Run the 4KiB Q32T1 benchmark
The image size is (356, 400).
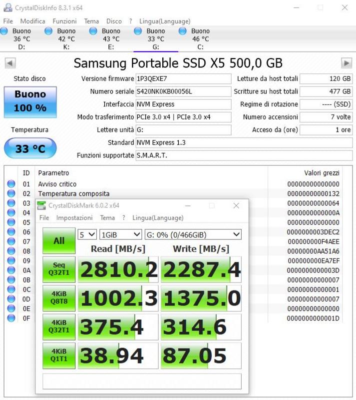pyautogui.click(x=59, y=327)
